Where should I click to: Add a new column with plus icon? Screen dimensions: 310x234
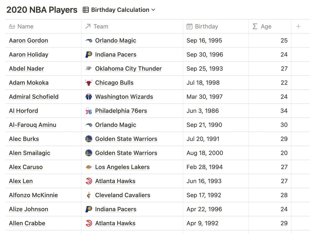click(x=298, y=27)
